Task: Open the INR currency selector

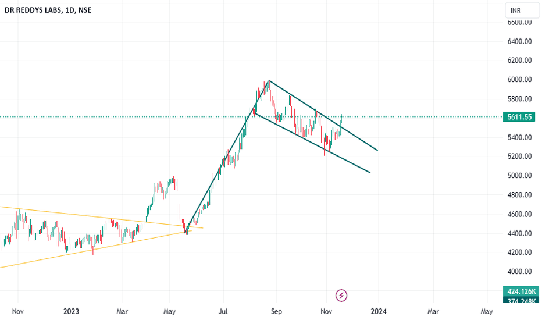Action: 522,10
